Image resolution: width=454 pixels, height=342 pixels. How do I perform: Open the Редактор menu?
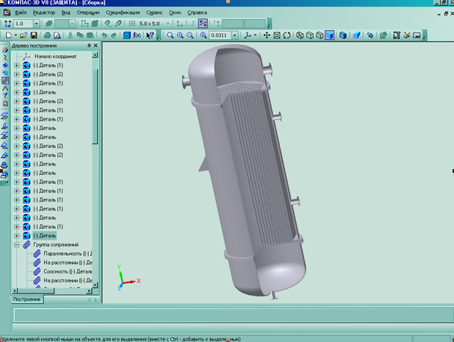44,13
